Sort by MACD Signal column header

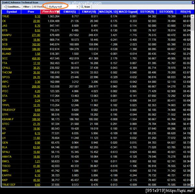pyautogui.click(x=128, y=12)
